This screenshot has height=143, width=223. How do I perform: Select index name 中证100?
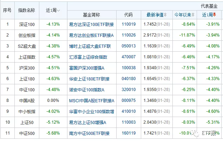[x=27, y=90]
